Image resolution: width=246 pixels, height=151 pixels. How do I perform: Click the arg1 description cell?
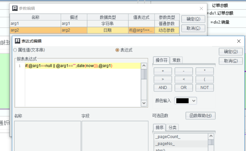point(74,24)
